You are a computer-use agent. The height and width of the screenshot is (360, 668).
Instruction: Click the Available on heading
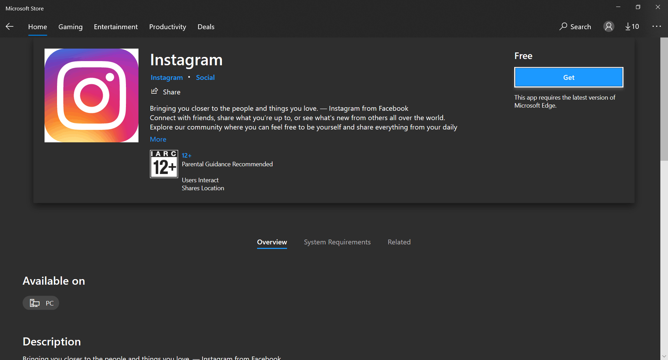(54, 281)
